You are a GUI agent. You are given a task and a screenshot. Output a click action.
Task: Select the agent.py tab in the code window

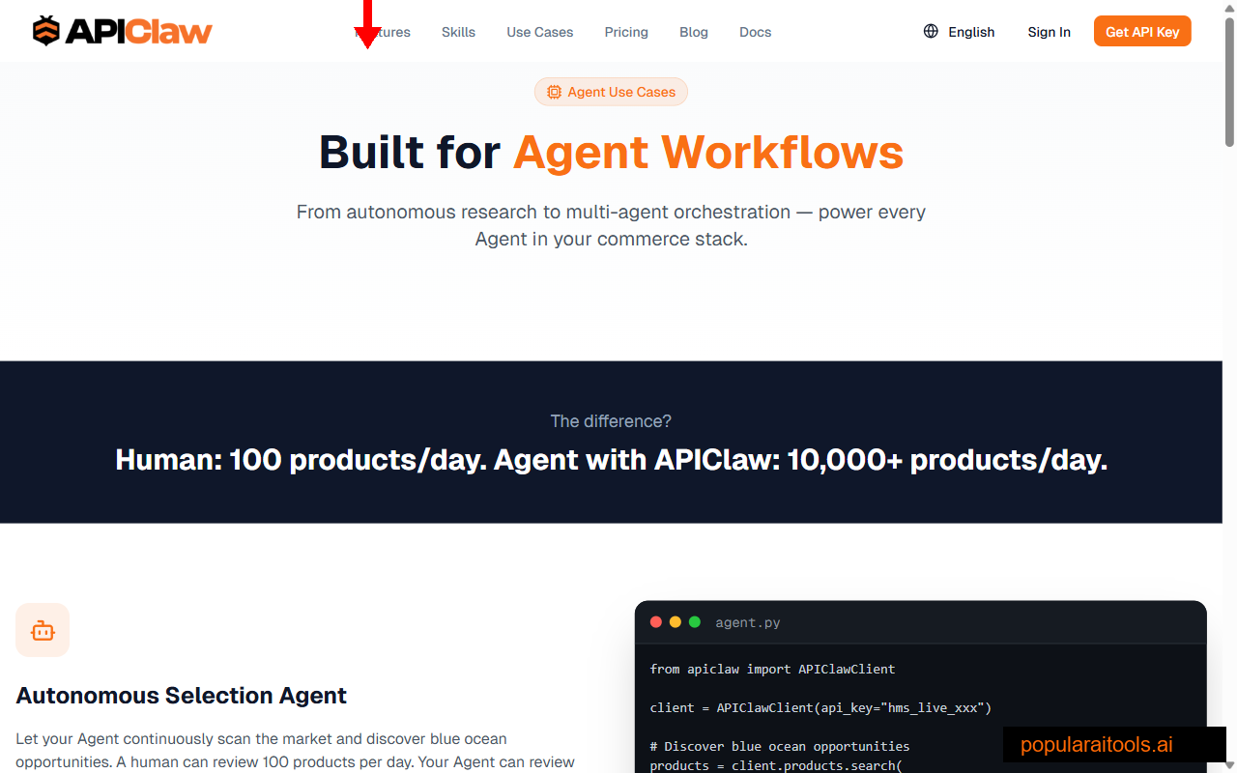pos(748,622)
